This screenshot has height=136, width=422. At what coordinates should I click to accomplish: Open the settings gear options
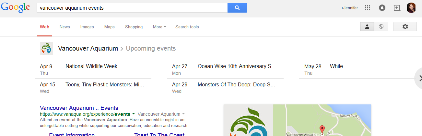pyautogui.click(x=405, y=27)
